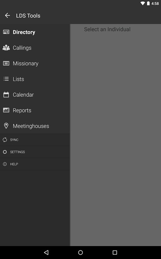Image resolution: width=161 pixels, height=259 pixels.
Task: Click the Directory card icon
Action: pos(6,32)
